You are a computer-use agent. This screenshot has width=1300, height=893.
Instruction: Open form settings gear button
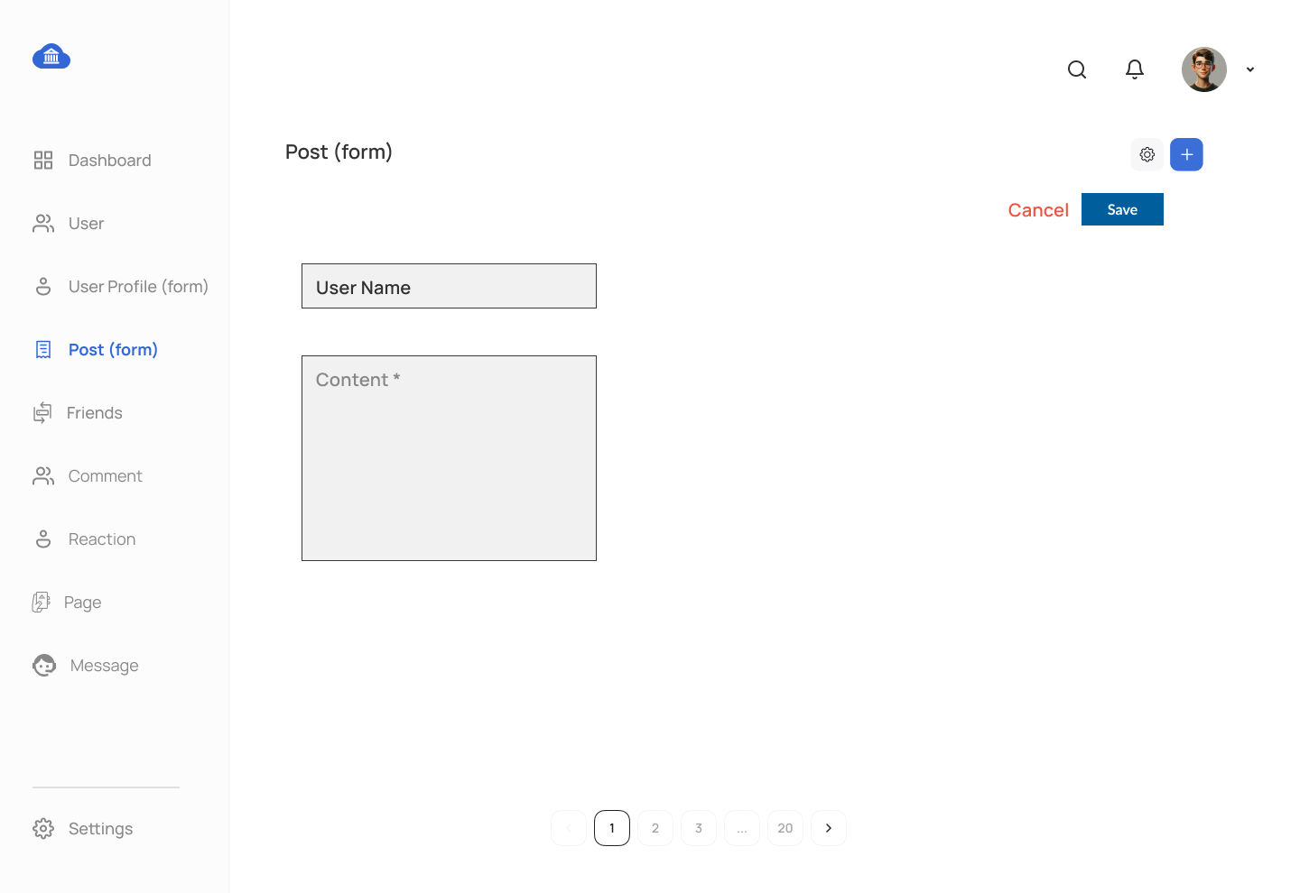click(x=1147, y=154)
